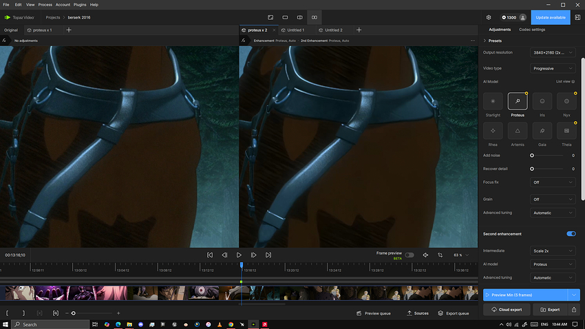
Task: Select the Gaia AI model
Action: coord(542,131)
